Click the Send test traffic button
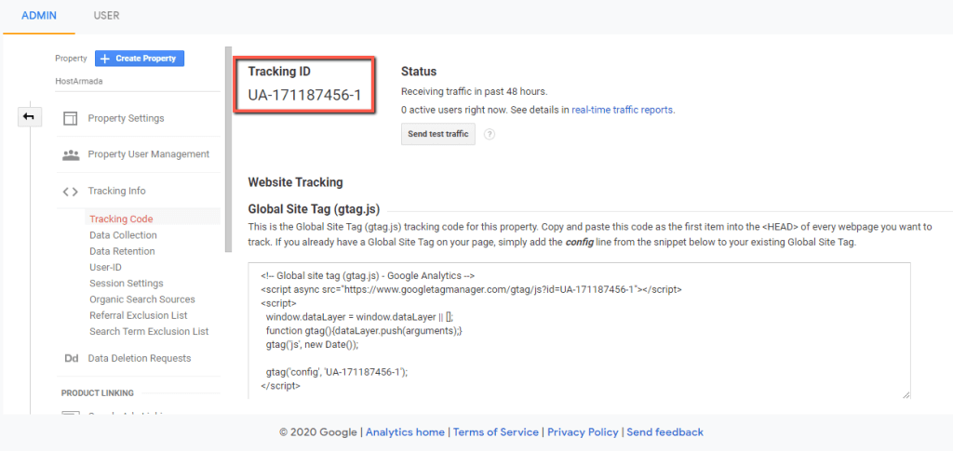This screenshot has width=953, height=451. click(x=438, y=134)
